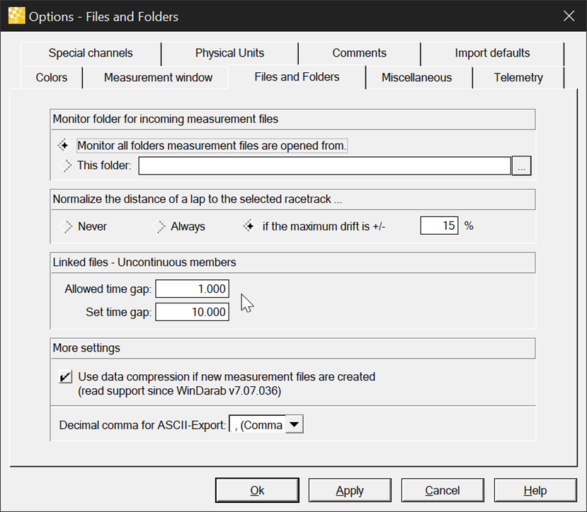The height and width of the screenshot is (512, 587).
Task: Select Monitor all folders radio option
Action: pos(64,146)
